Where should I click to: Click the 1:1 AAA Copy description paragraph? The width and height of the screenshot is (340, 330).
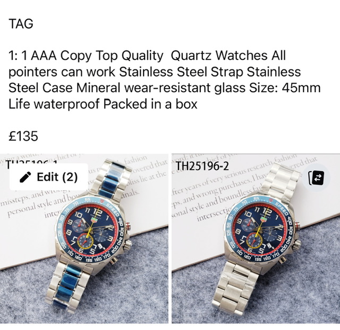click(x=164, y=80)
